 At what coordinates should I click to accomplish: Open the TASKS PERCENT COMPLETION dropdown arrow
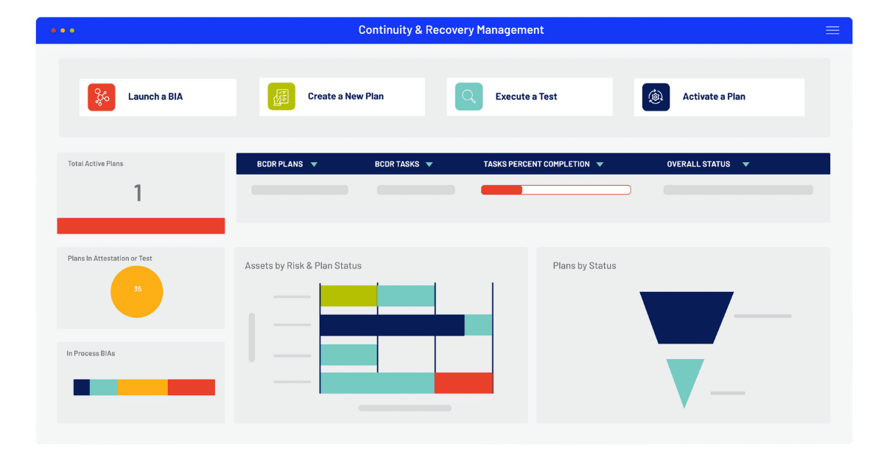(x=600, y=164)
